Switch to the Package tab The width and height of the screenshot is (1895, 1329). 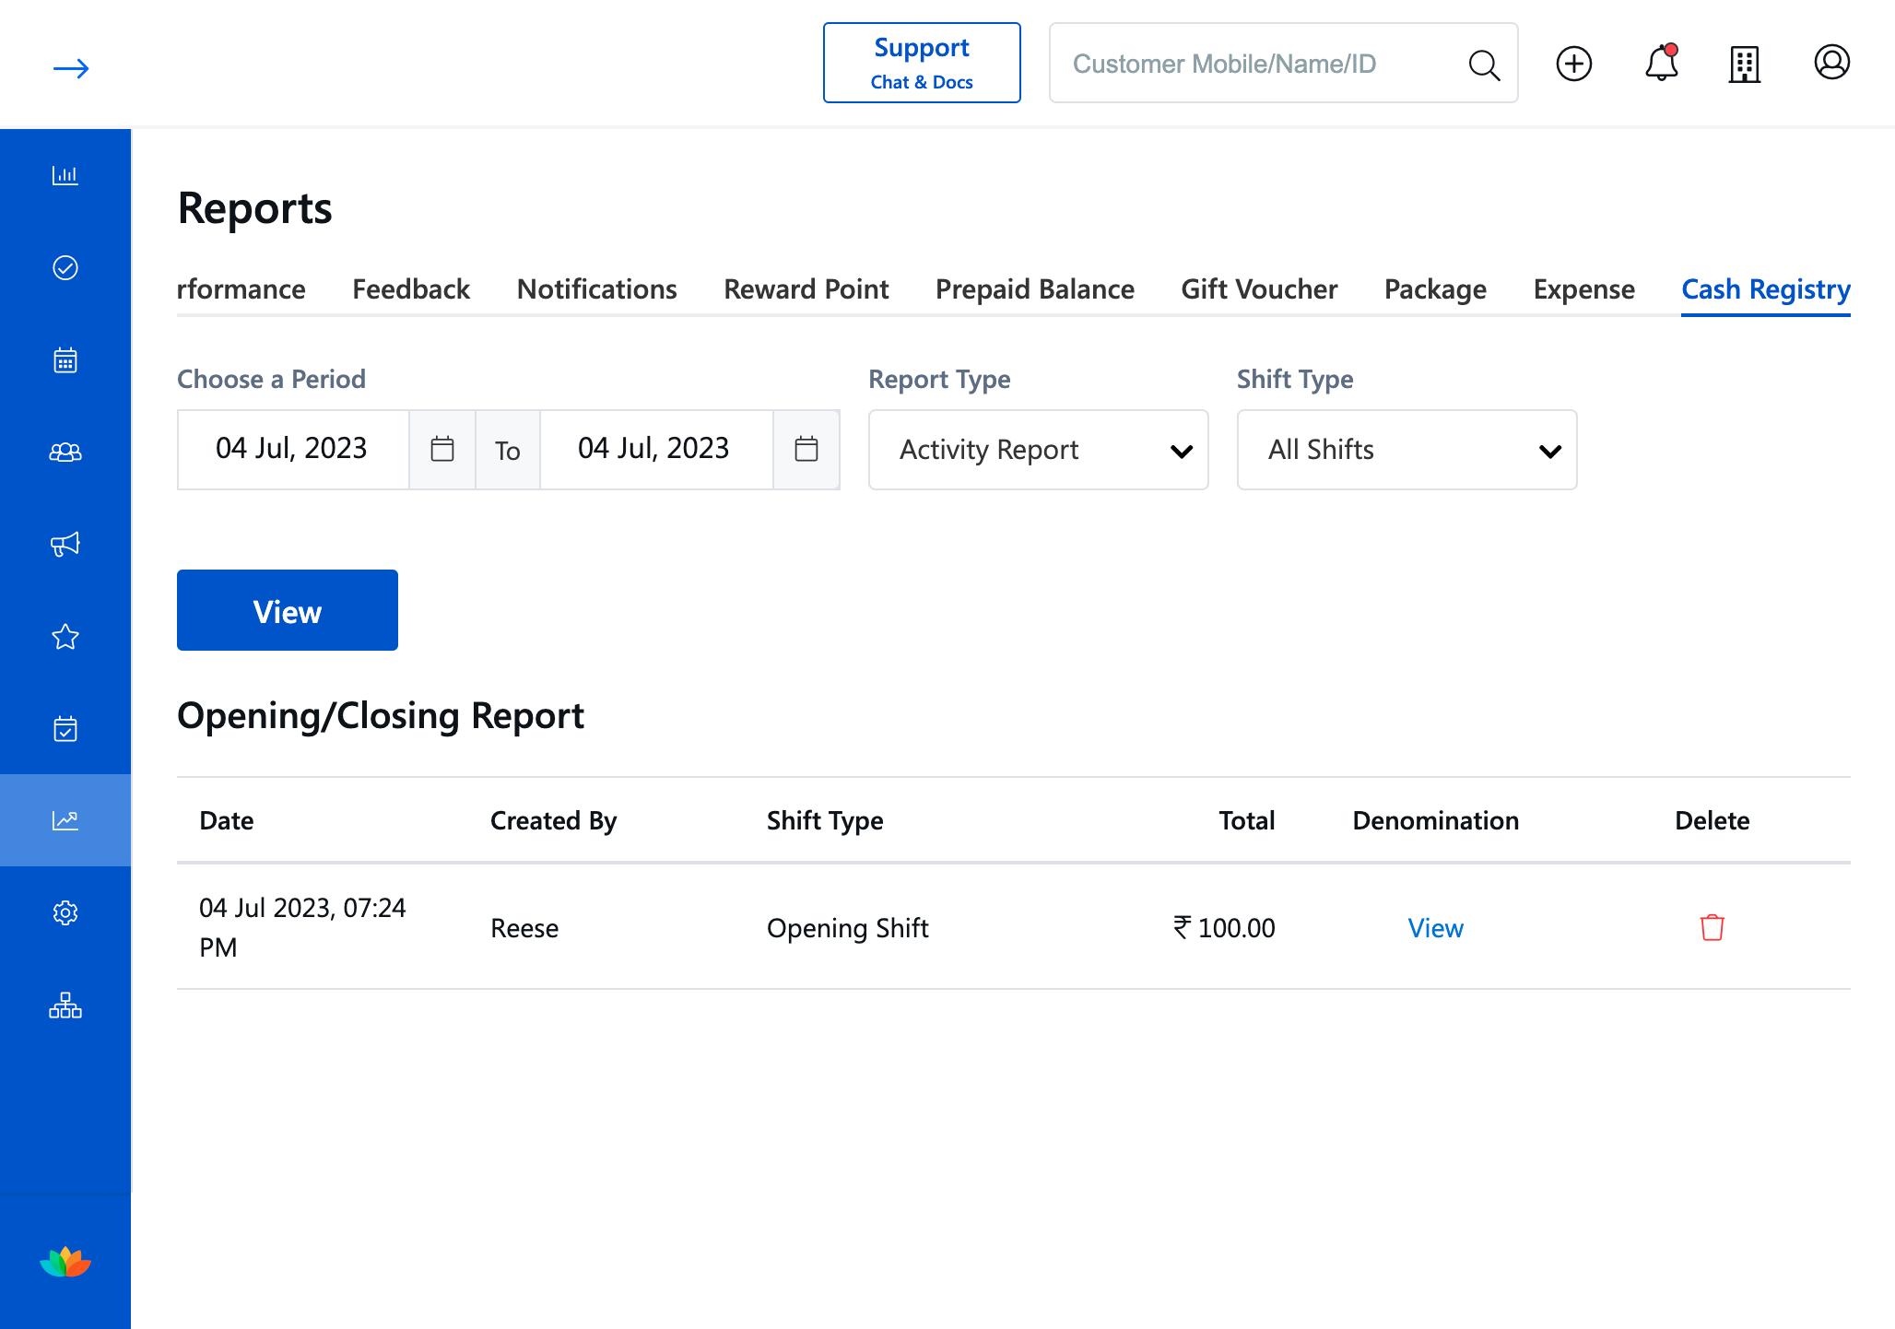(x=1435, y=289)
